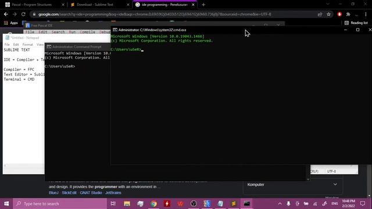Open Search menu in Free Pascal IDE

58,32
